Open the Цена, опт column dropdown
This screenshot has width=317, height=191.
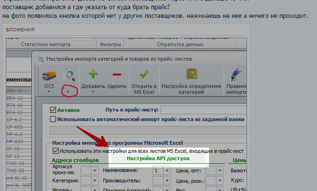click(220, 171)
